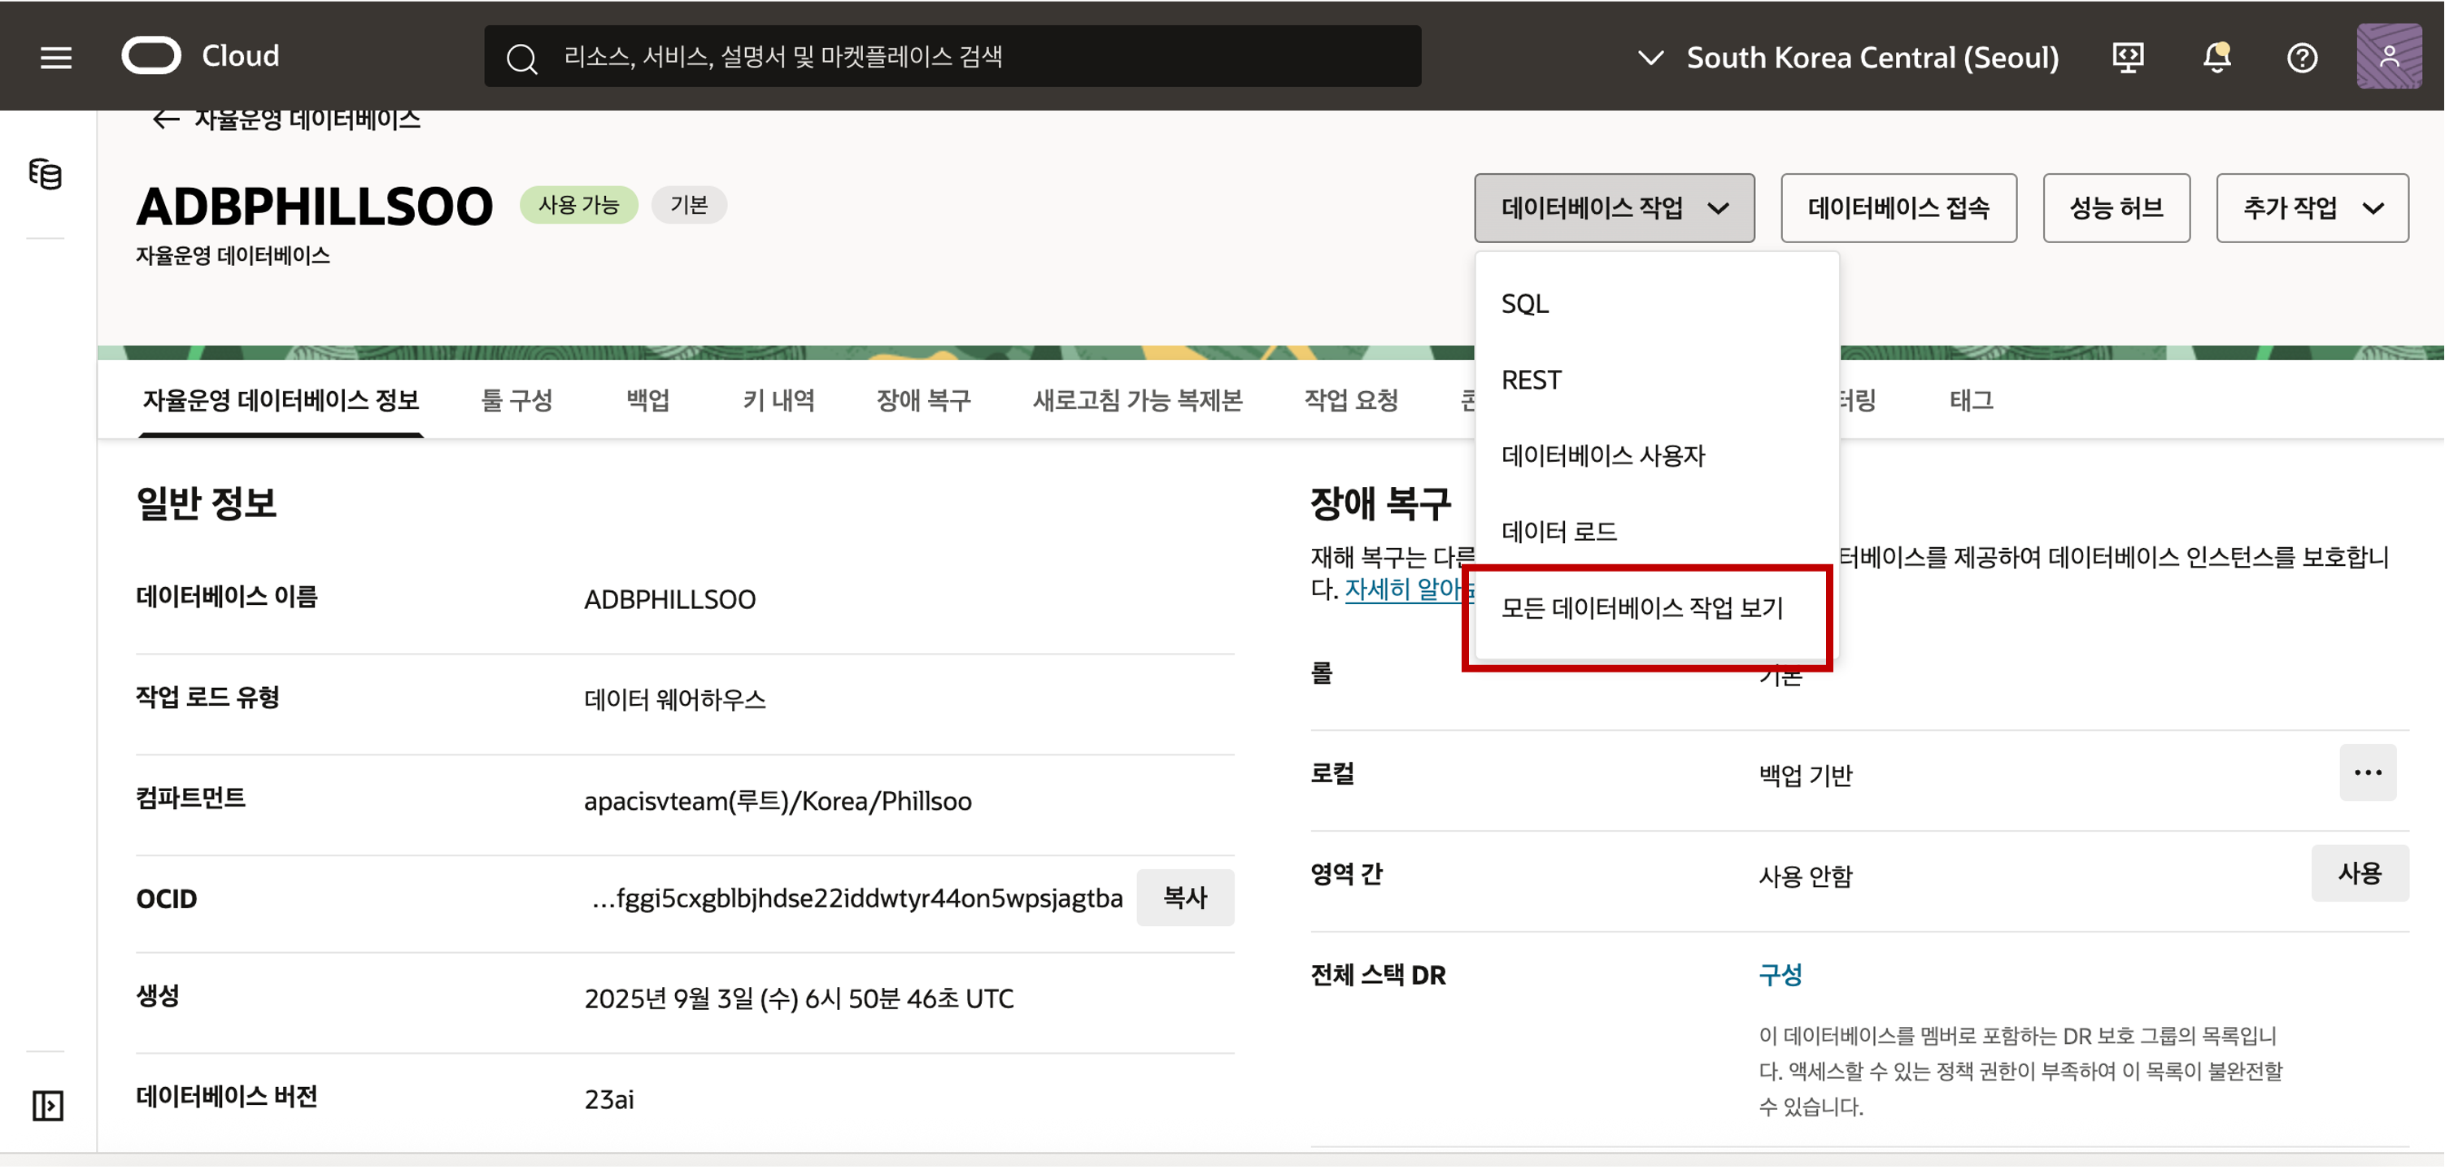Screen dimensions: 2445x1170
Task: Select 데이터 로드 menu item
Action: coord(1656,532)
